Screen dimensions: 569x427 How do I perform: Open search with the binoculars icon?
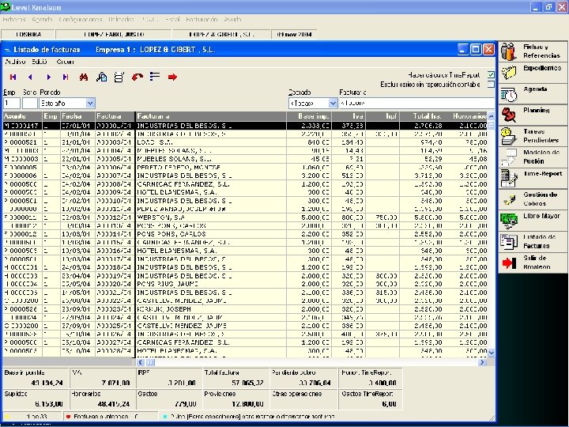(x=84, y=77)
